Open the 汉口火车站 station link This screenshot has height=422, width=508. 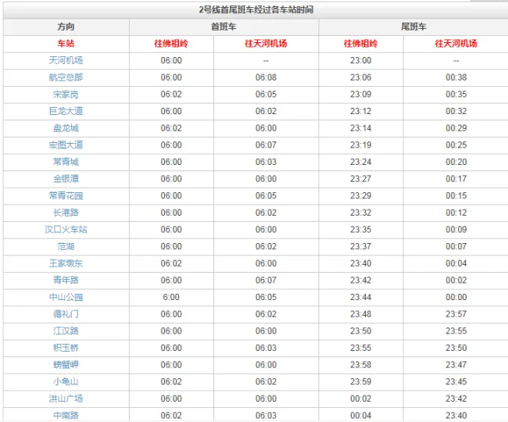click(66, 229)
